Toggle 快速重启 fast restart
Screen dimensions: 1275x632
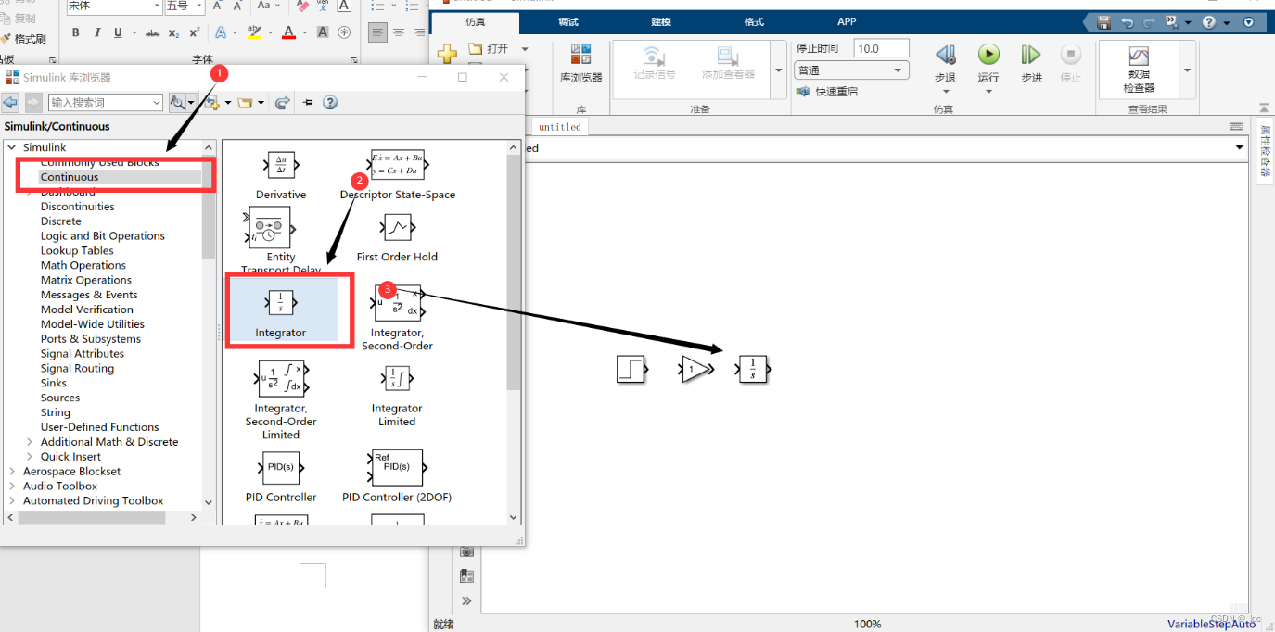(827, 91)
